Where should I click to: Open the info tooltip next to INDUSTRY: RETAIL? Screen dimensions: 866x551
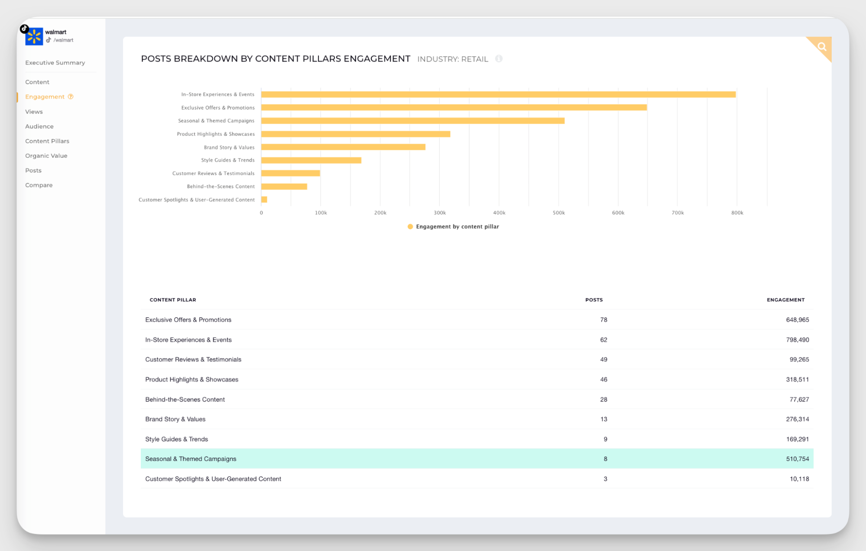point(499,59)
